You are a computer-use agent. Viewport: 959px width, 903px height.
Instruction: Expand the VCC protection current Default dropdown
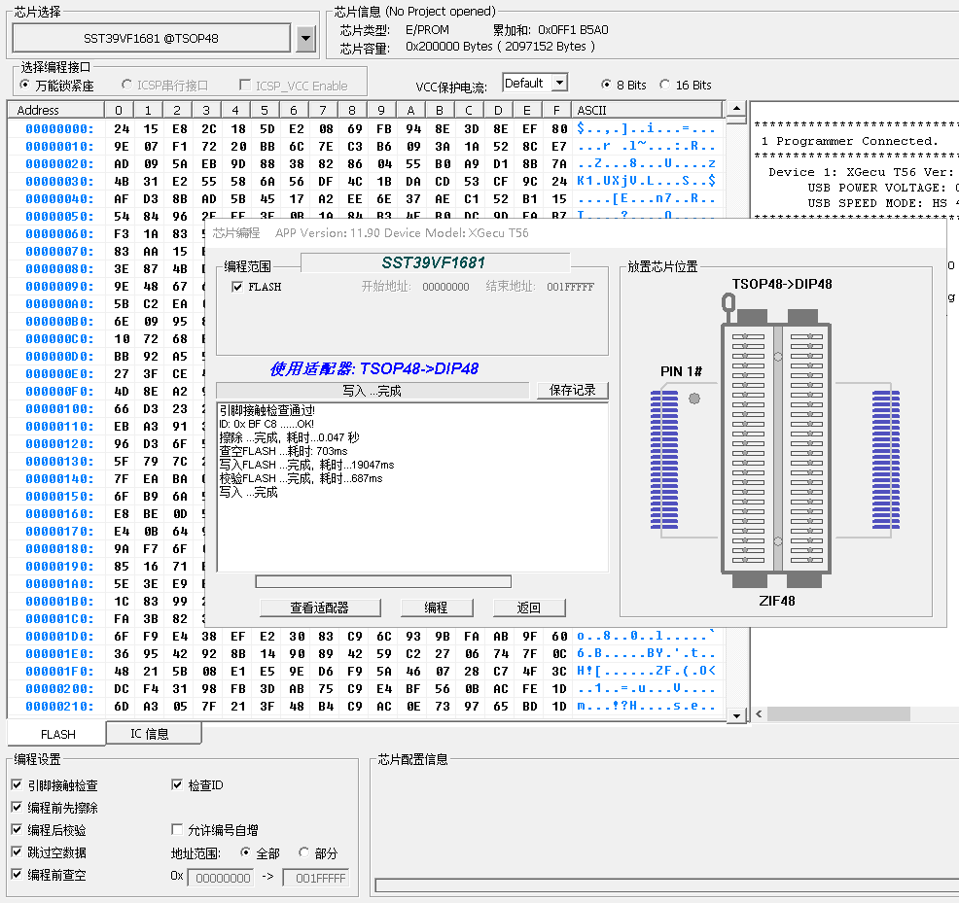coord(558,84)
